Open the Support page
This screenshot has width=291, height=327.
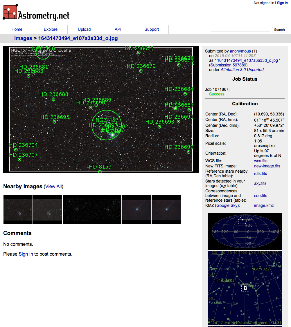tap(152, 29)
